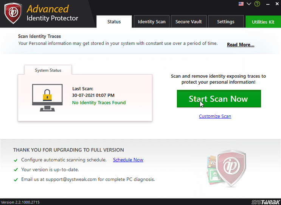Screen dimensions: 281x205
Task: Open the Customize Scan link
Action: [x=215, y=116]
